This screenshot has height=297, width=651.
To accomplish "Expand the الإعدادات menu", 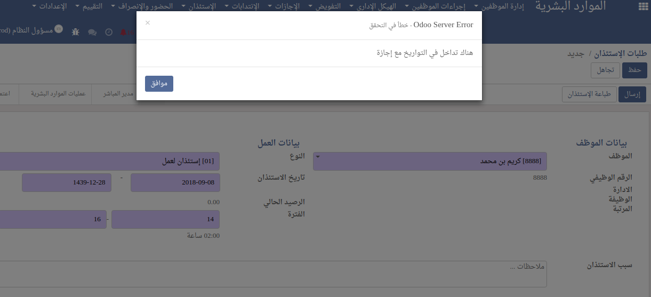I will (53, 6).
